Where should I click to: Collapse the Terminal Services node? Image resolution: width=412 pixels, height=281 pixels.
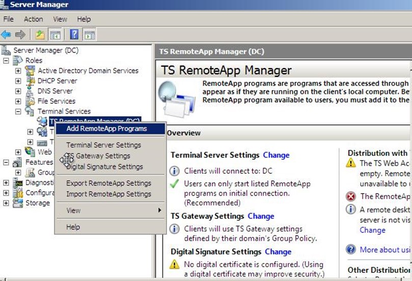(x=18, y=111)
